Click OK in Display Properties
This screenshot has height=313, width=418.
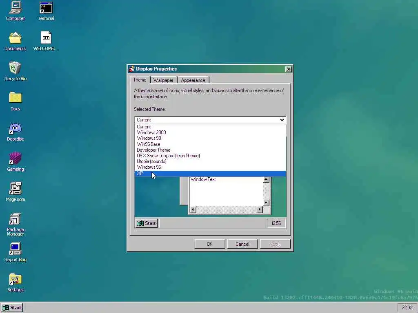tap(210, 244)
